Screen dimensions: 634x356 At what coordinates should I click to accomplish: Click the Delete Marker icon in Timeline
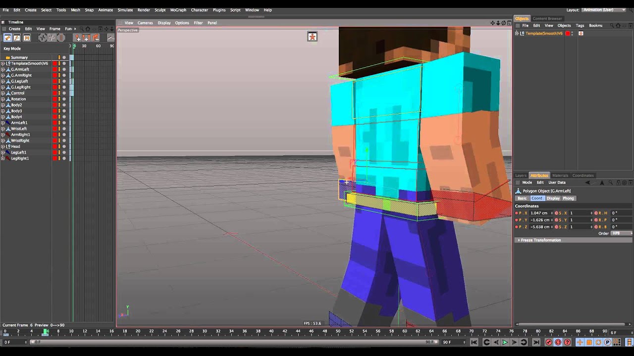tap(96, 38)
